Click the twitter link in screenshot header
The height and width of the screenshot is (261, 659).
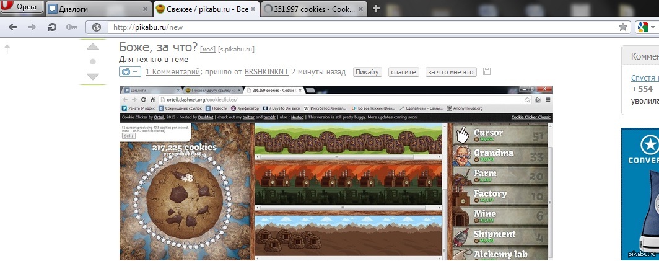[248, 117]
